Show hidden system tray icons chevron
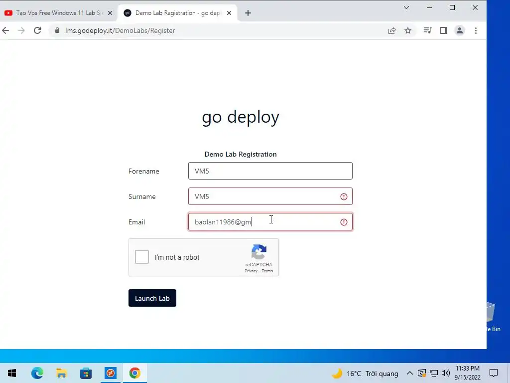This screenshot has height=383, width=510. coord(410,373)
